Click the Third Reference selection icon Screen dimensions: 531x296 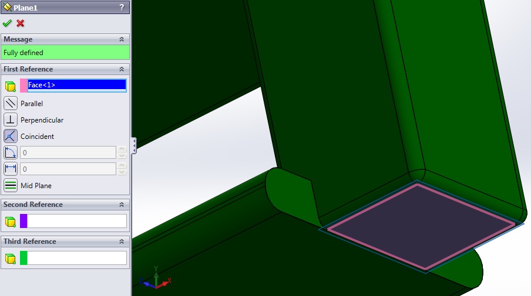tap(10, 258)
